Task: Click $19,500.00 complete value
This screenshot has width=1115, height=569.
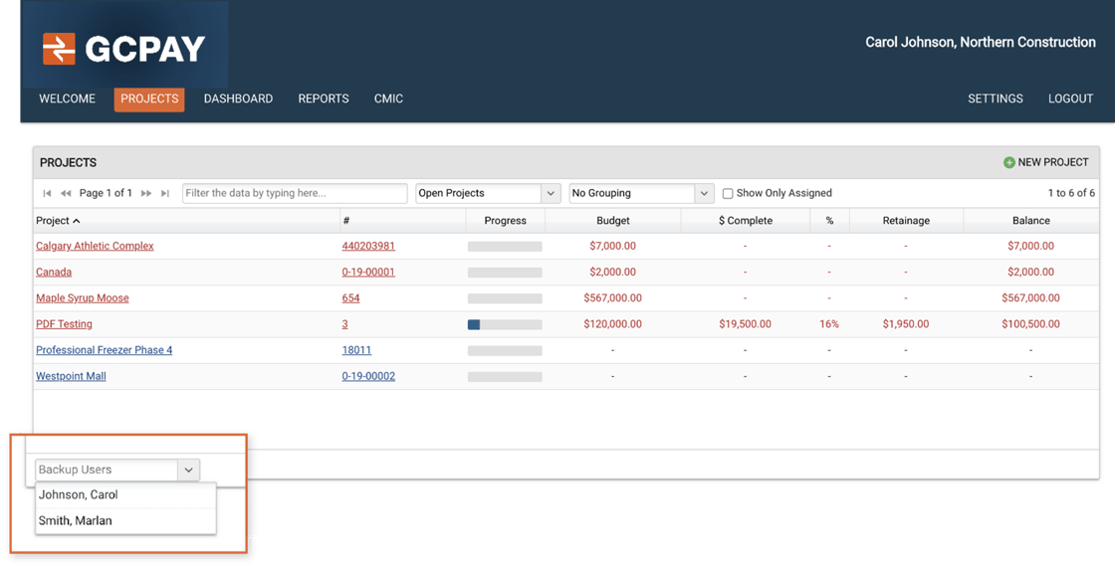Action: (x=746, y=324)
